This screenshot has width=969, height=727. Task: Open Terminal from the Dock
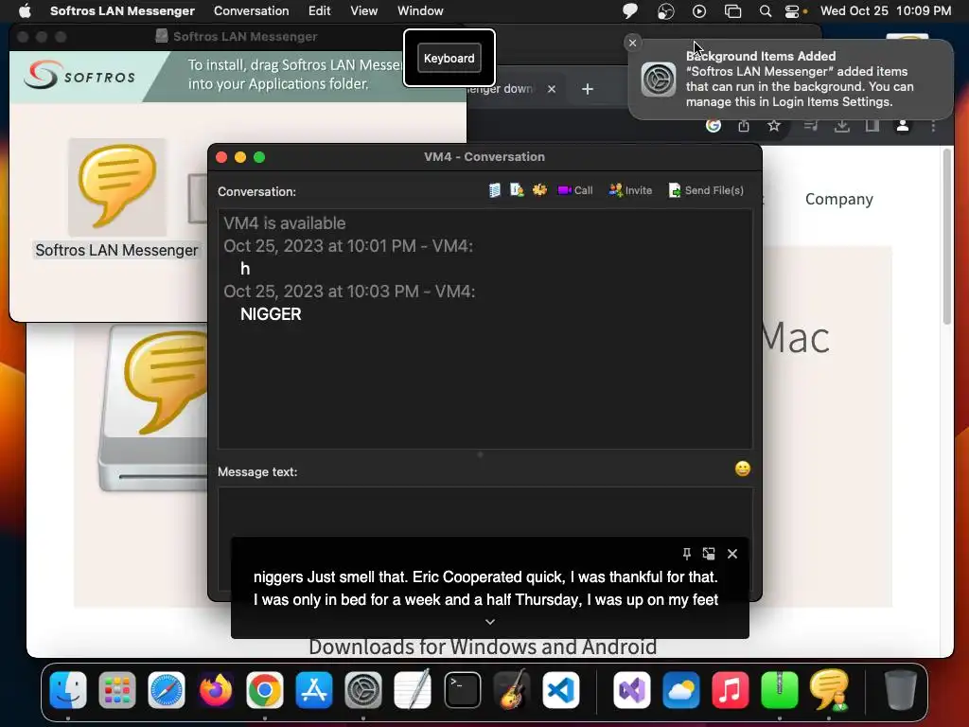(462, 690)
